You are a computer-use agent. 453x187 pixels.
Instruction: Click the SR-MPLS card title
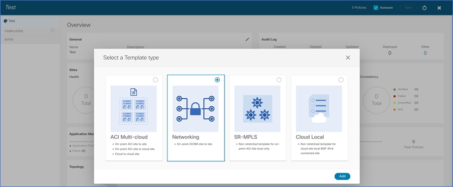coord(245,137)
